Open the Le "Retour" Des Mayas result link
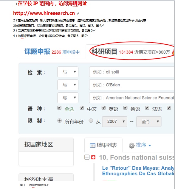This screenshot has width=175, height=189. pyautogui.click(x=138, y=171)
